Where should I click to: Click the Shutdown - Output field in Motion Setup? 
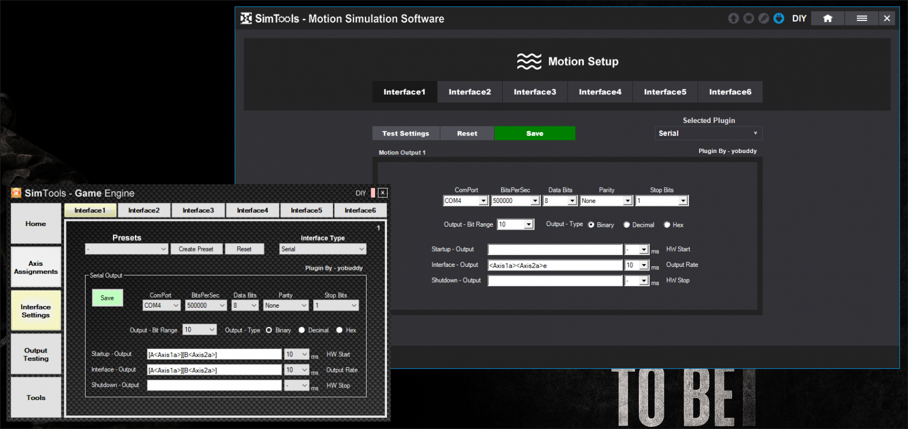[555, 281]
